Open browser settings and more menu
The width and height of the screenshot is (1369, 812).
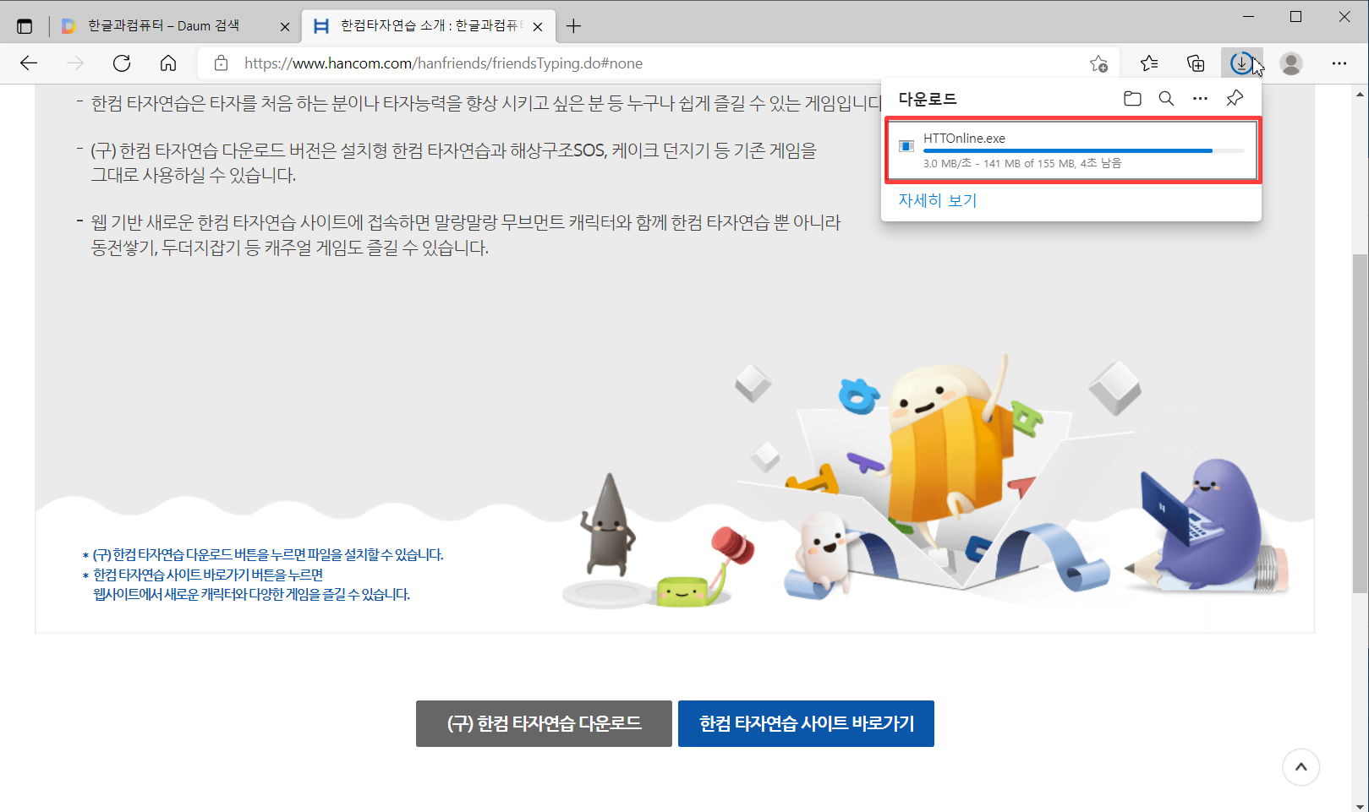1339,63
